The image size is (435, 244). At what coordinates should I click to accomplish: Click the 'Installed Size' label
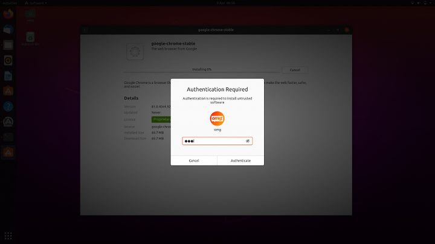pyautogui.click(x=134, y=133)
